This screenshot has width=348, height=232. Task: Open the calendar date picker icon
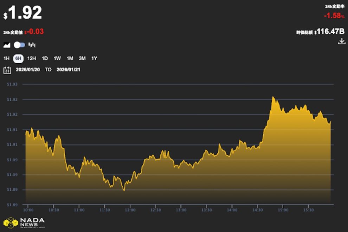[x=7, y=70]
